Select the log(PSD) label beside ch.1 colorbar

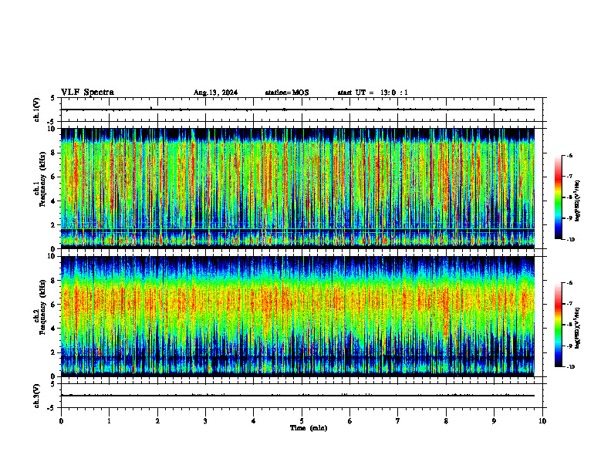point(577,201)
